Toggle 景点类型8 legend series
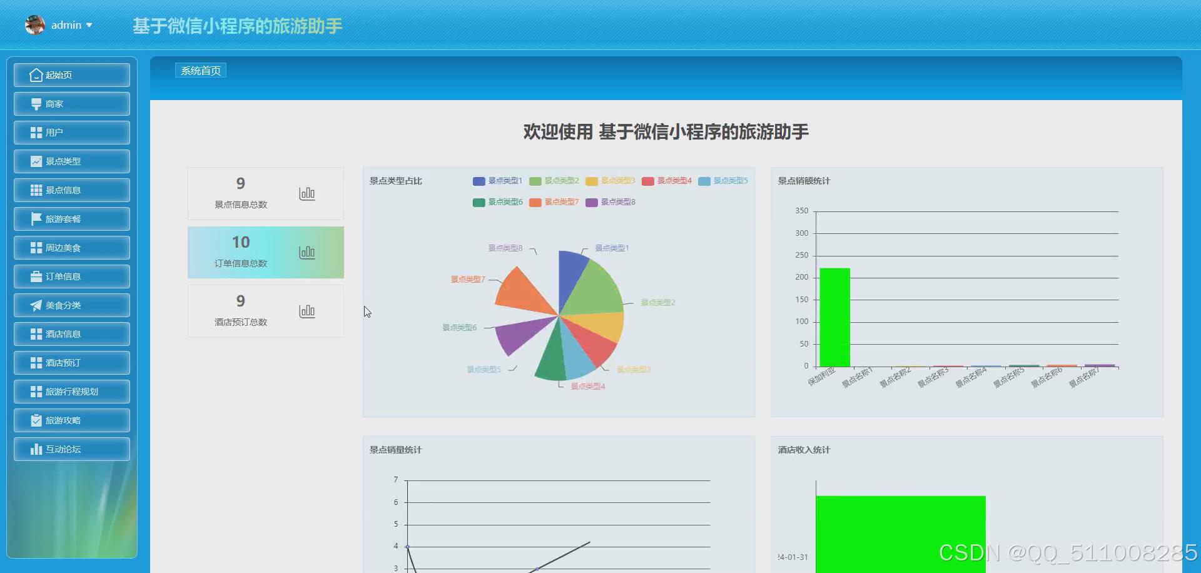Screen dimensions: 1201x573 pos(611,202)
